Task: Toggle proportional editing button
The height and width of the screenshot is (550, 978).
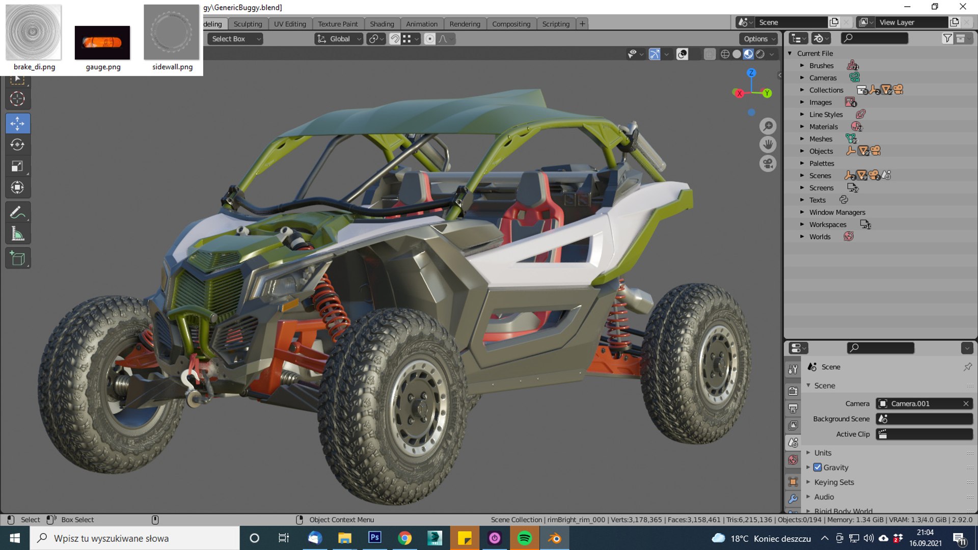Action: coord(429,39)
